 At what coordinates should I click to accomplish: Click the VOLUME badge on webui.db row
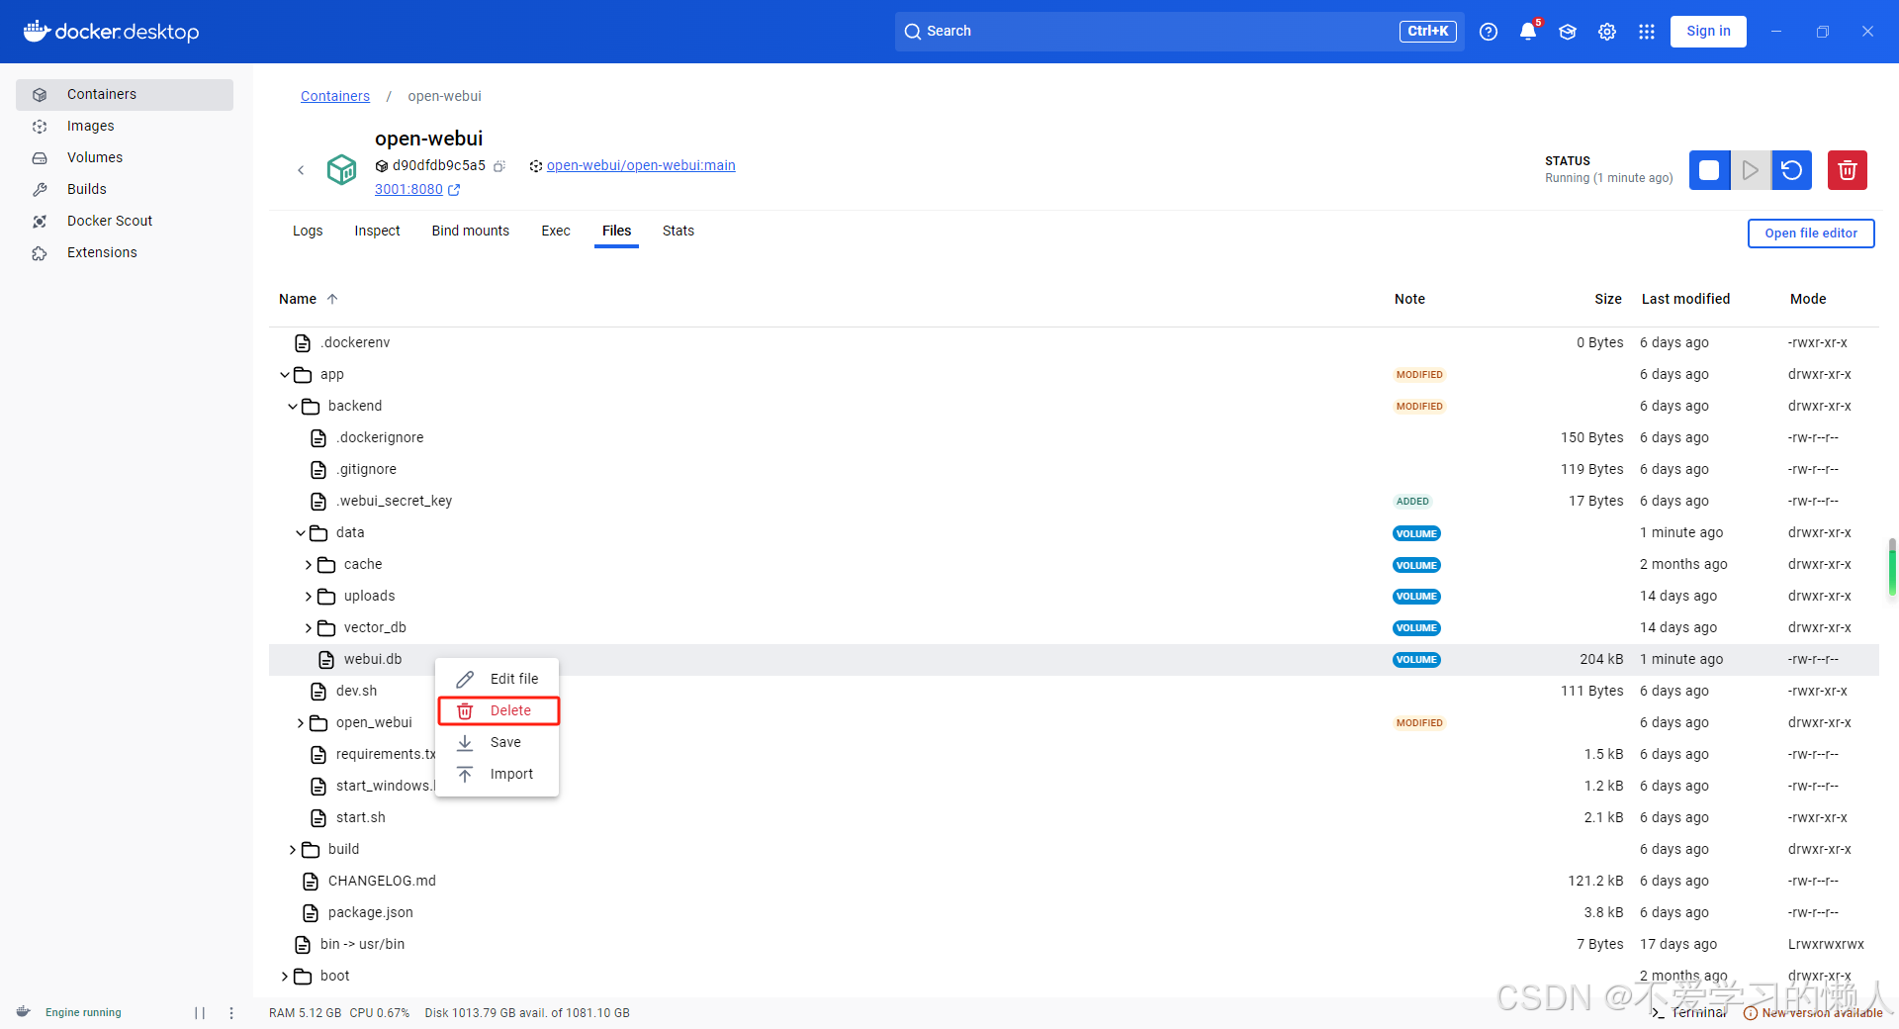1416,660
